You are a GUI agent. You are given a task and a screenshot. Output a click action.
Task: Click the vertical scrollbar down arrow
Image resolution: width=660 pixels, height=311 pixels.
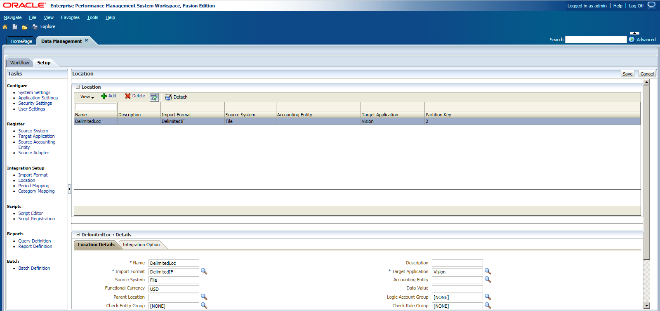pos(646,306)
